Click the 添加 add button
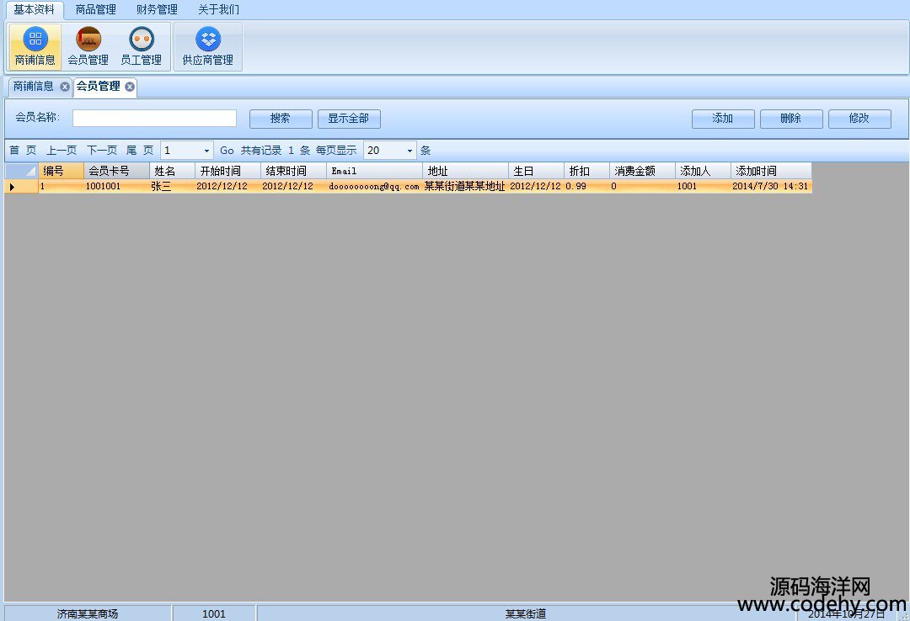The width and height of the screenshot is (910, 621). click(x=723, y=119)
